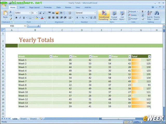The width and height of the screenshot is (166, 124).
Task: Select the Week 13 total cell 162
Action: [x=141, y=103]
